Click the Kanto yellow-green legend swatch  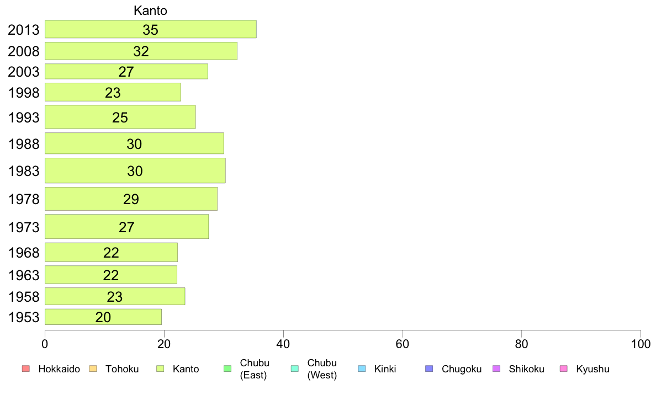(160, 369)
